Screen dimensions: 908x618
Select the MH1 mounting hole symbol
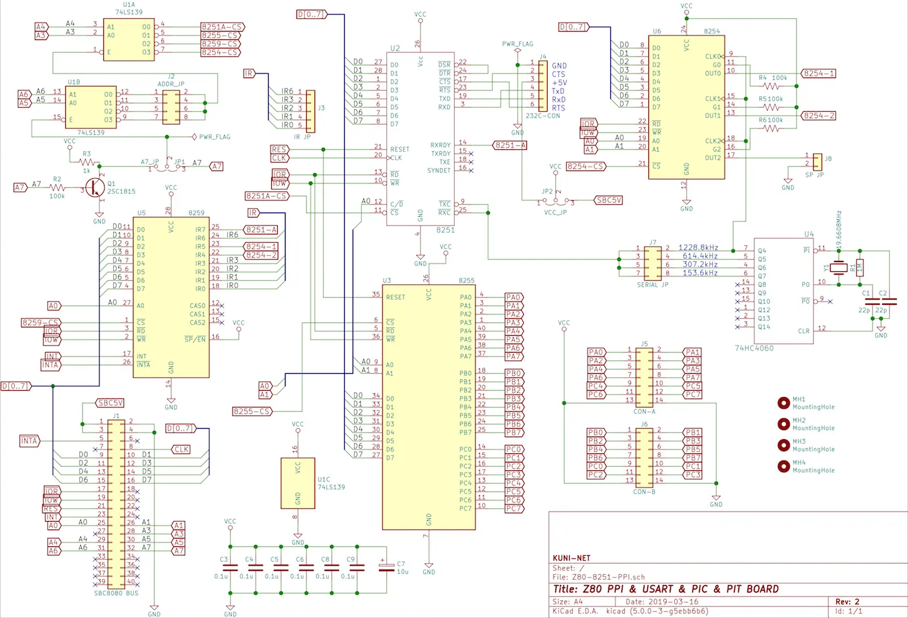784,403
